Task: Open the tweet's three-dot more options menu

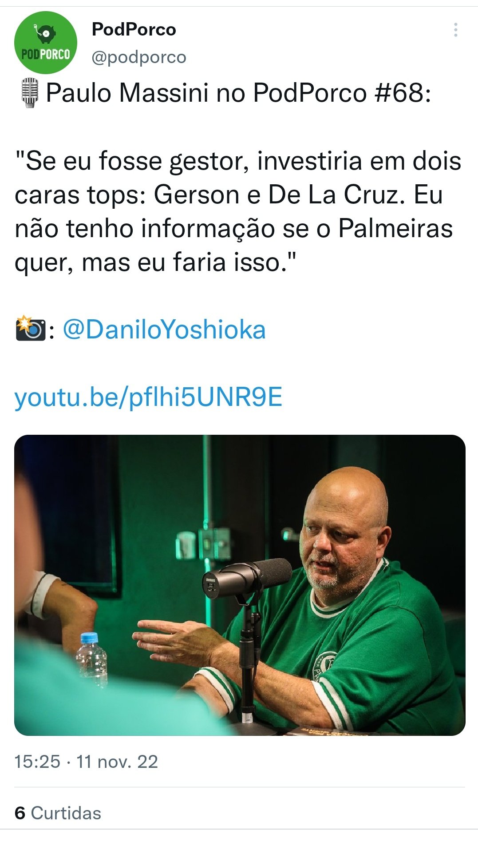Action: (x=455, y=30)
